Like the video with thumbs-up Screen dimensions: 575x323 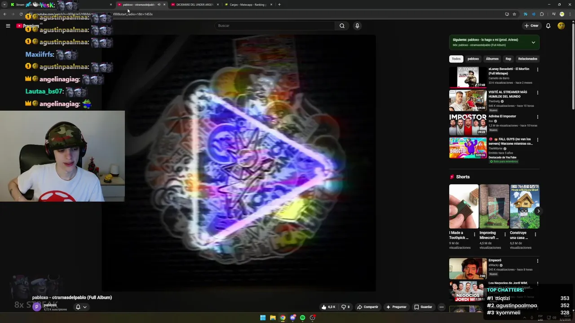(x=328, y=307)
